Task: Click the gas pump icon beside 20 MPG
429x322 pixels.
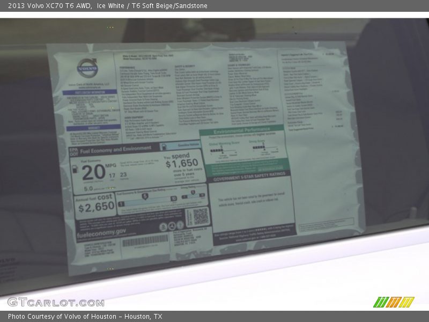Action: click(75, 169)
